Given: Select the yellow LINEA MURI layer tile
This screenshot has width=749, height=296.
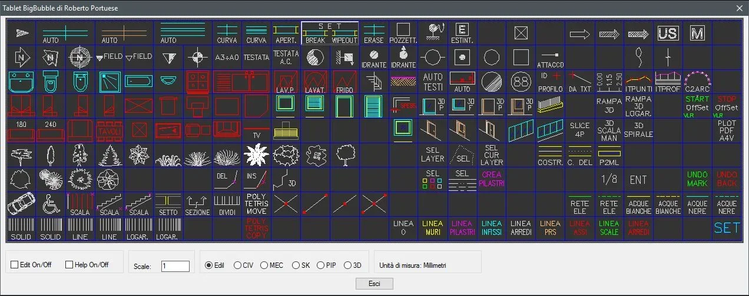Looking at the screenshot, I should (433, 228).
